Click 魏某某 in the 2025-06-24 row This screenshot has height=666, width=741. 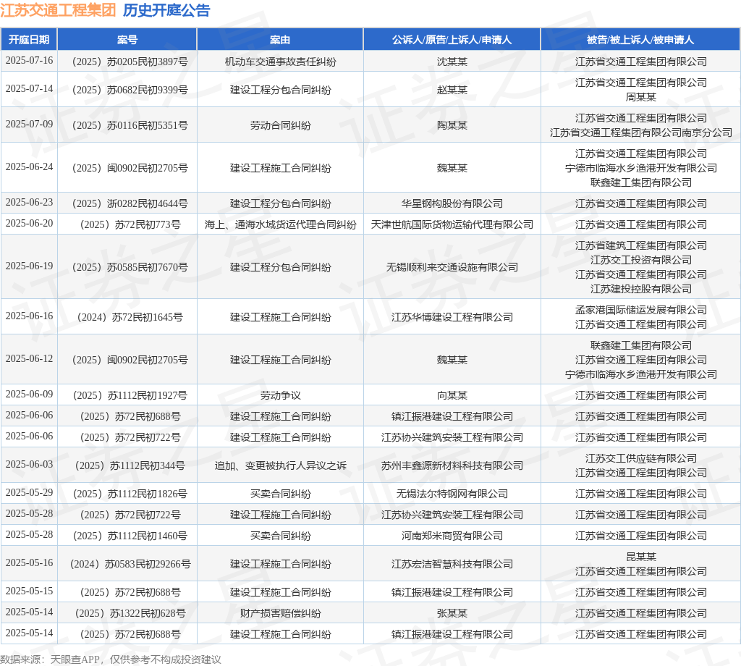tap(452, 168)
